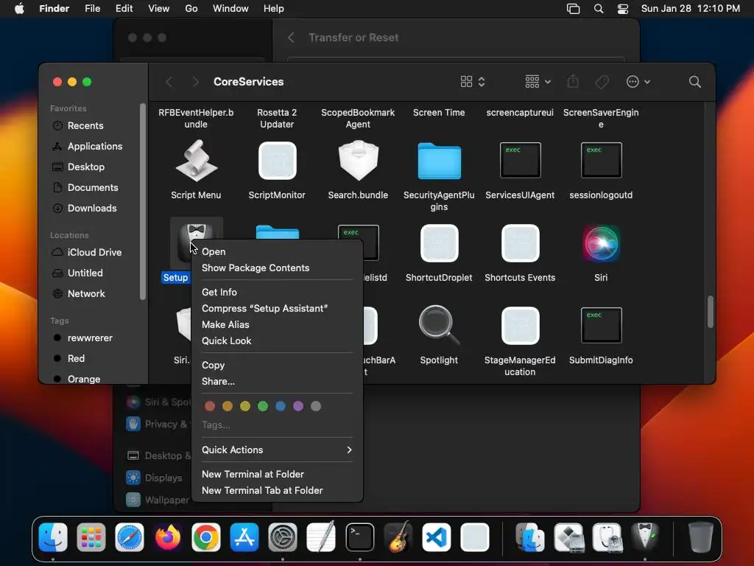Open the Go menu in menu bar
Screen dimensions: 754x566
click(191, 9)
